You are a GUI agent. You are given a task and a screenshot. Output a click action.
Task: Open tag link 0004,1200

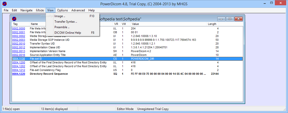(18, 62)
